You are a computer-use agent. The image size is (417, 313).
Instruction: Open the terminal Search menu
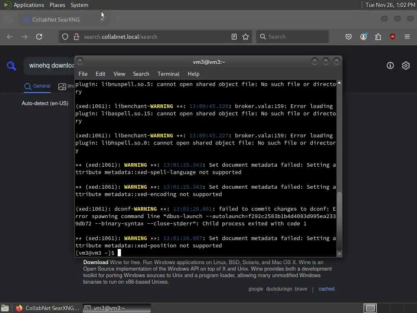click(x=141, y=74)
